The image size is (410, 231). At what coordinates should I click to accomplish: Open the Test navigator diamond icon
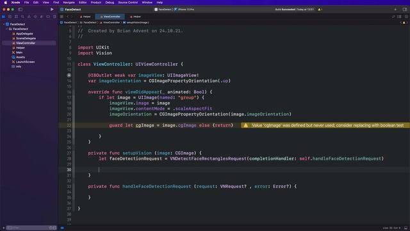coord(35,17)
